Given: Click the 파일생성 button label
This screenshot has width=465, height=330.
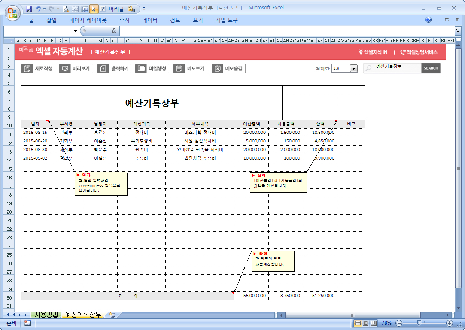Looking at the screenshot, I should click(x=158, y=69).
